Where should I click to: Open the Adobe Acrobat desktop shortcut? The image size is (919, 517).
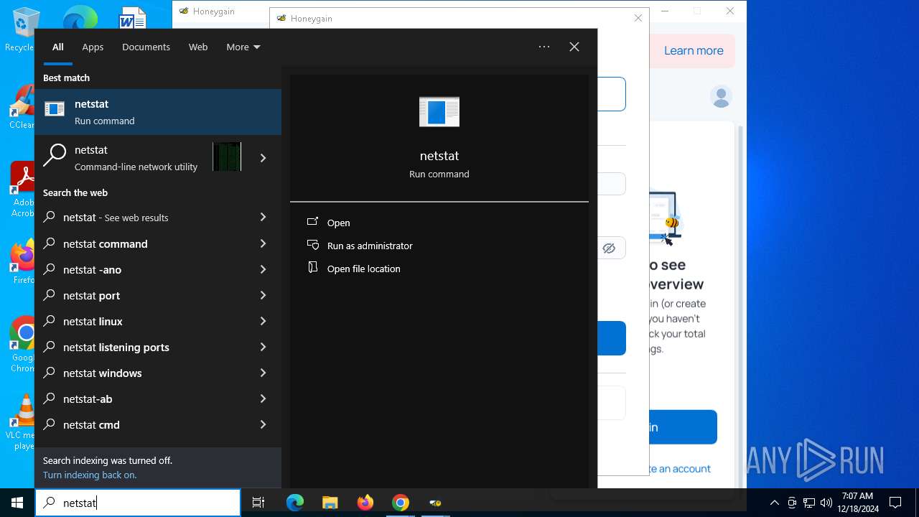point(22,190)
